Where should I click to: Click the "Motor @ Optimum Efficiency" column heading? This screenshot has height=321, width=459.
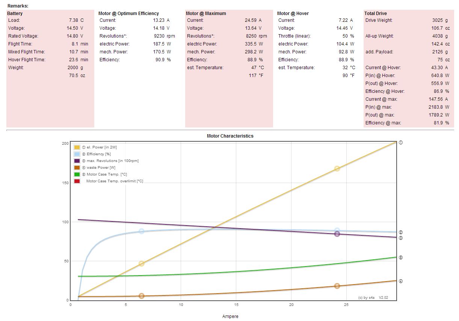128,14
